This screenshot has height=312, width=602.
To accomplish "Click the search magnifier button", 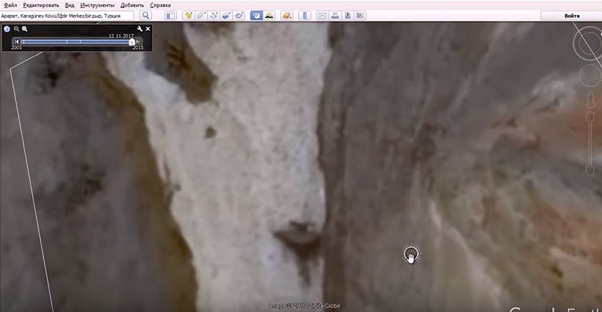I will click(x=146, y=15).
